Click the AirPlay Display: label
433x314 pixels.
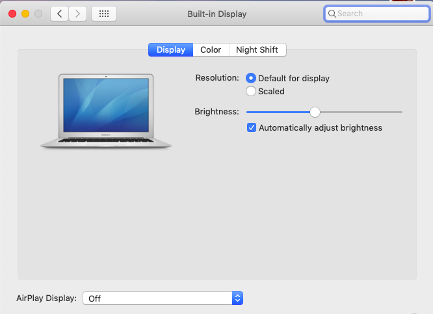point(46,298)
